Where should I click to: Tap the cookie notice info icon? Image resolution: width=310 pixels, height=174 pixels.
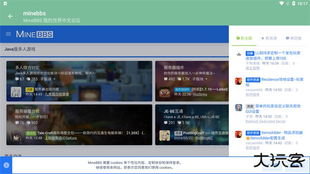[x=6, y=165]
